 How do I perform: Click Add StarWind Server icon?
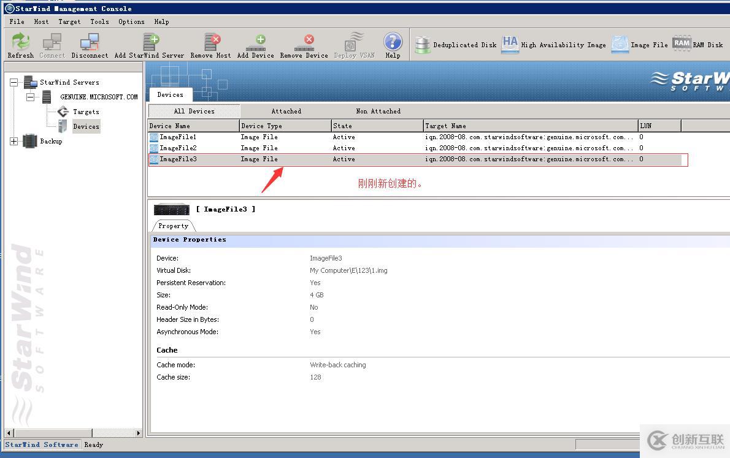(151, 42)
